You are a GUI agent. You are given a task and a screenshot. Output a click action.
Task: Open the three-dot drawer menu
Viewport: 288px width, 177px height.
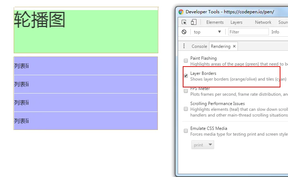point(184,46)
